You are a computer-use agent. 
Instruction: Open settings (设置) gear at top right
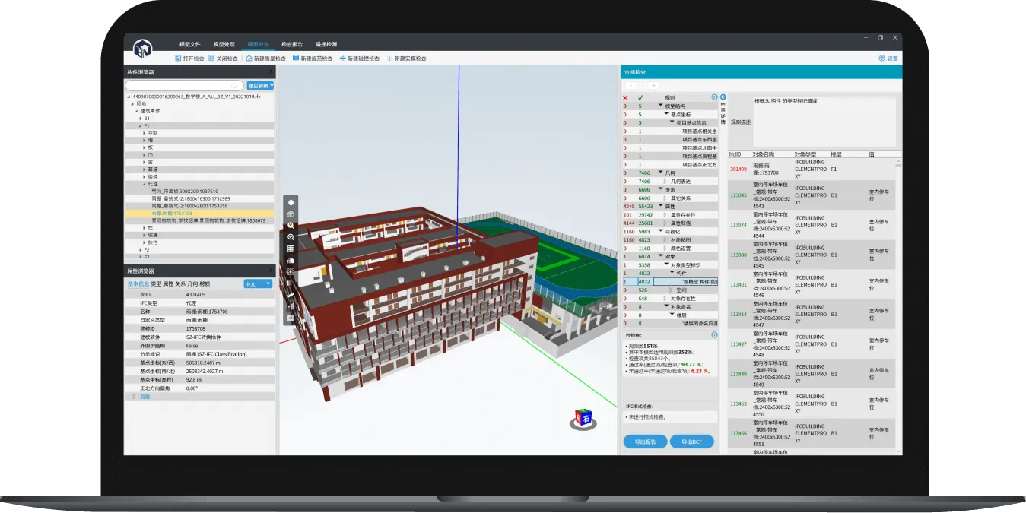click(881, 58)
